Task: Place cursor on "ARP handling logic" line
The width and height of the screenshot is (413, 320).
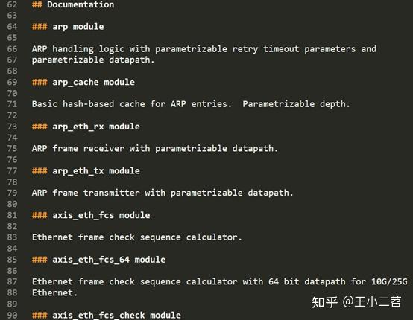Action: pyautogui.click(x=204, y=49)
